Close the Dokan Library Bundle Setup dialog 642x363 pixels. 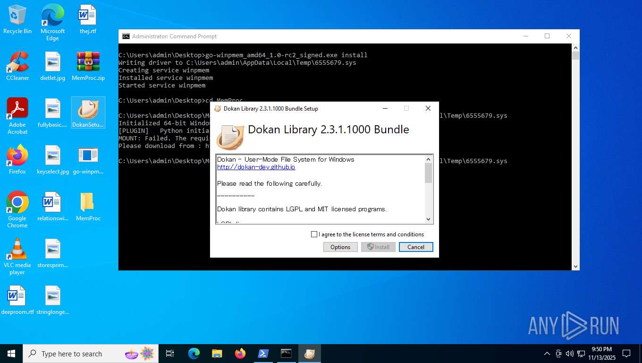pos(428,108)
